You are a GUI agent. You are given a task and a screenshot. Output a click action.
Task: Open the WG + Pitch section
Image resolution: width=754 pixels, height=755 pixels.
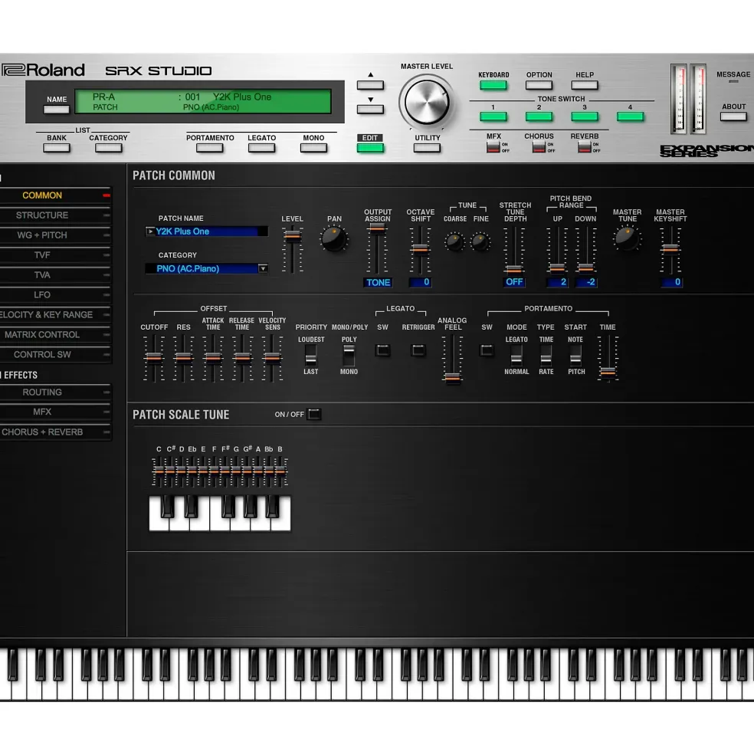click(55, 235)
